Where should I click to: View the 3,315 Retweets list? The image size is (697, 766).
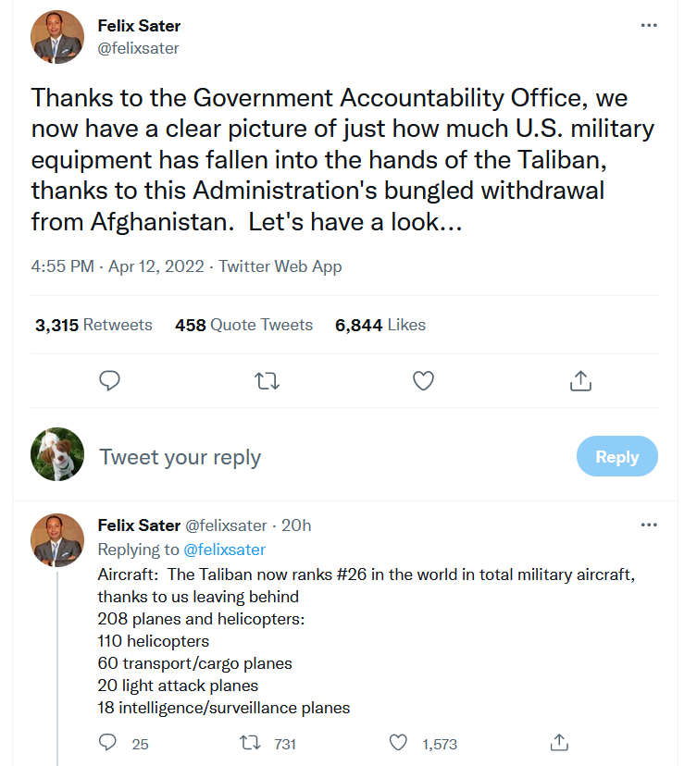93,325
